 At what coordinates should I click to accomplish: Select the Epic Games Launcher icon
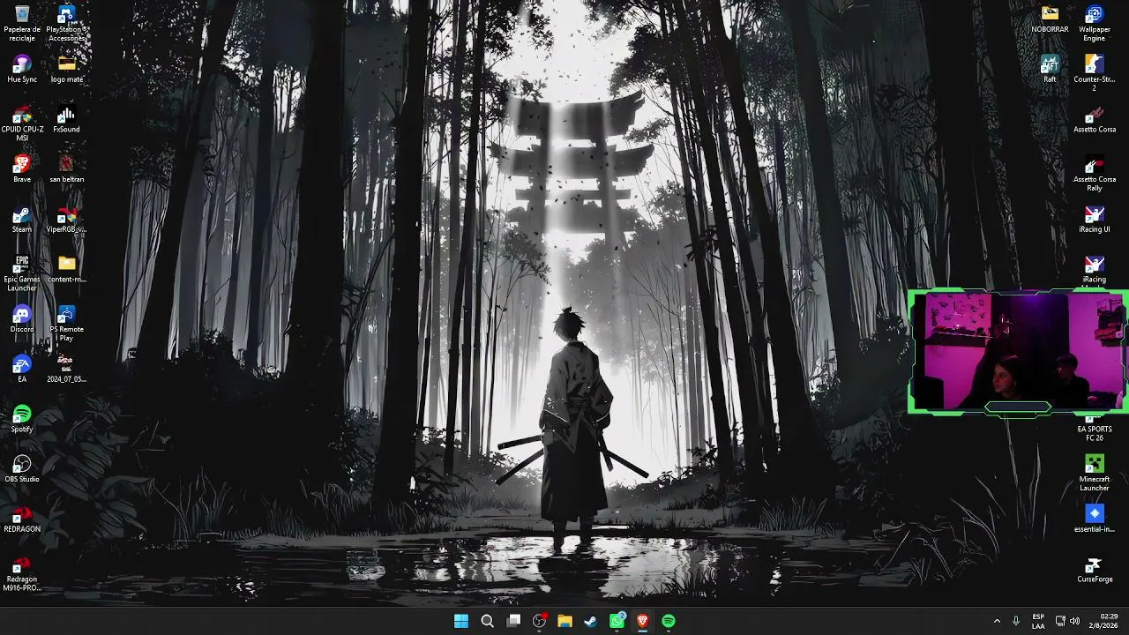click(x=22, y=274)
